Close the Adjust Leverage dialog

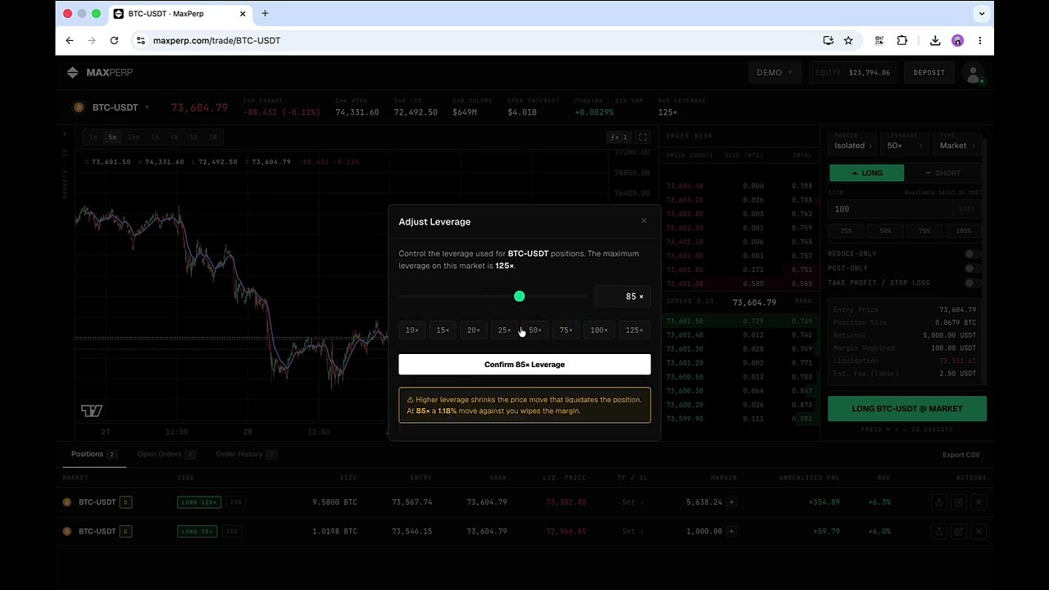tap(643, 220)
